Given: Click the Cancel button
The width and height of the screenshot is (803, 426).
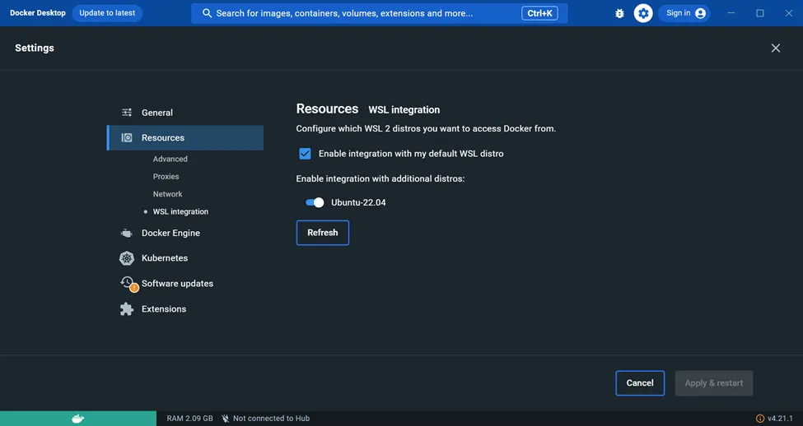Looking at the screenshot, I should tap(640, 383).
